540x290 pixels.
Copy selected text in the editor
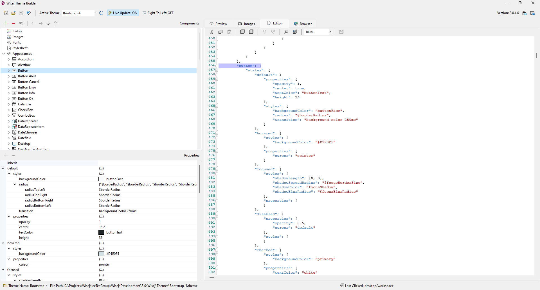click(220, 32)
